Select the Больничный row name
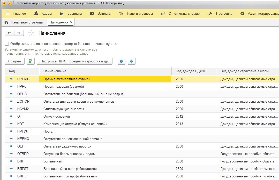 coord(53,161)
